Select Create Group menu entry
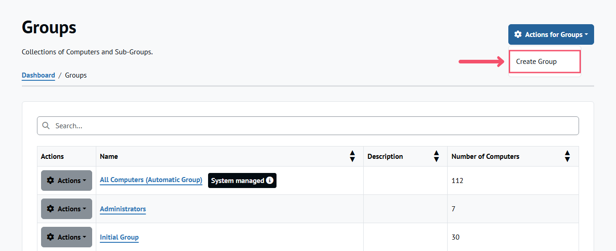This screenshot has height=251, width=616. [544, 62]
